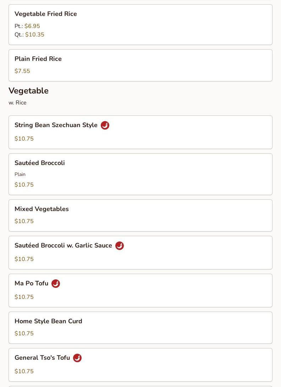This screenshot has height=387, width=281.
Task: Click the spicy icon beside Ma Po Tofu
Action: [56, 284]
